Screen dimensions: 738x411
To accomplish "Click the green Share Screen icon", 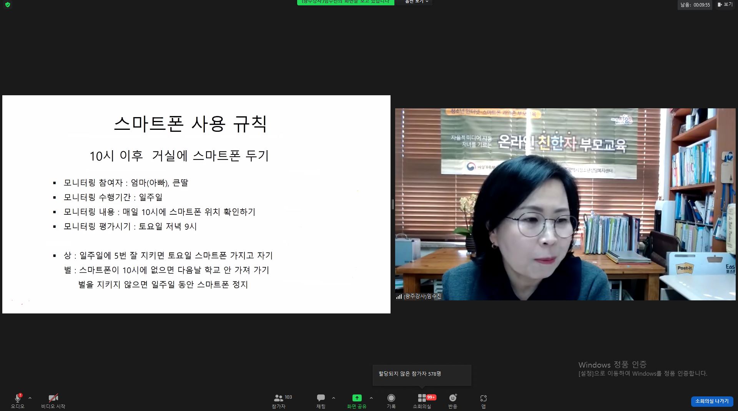I will click(x=357, y=398).
